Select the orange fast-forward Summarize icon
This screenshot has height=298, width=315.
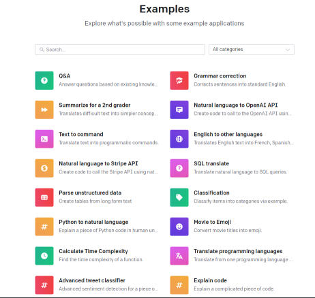coord(44,110)
